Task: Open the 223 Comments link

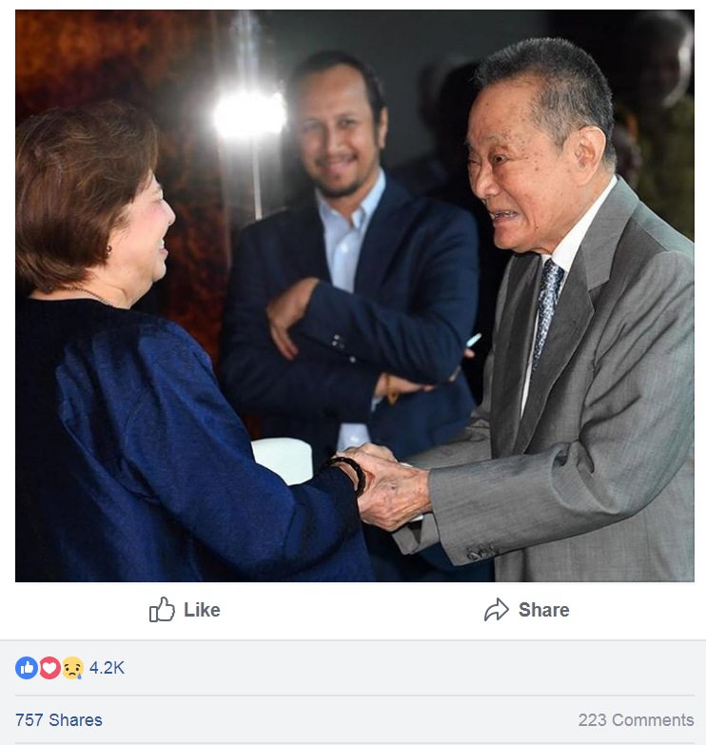Action: pos(636,720)
